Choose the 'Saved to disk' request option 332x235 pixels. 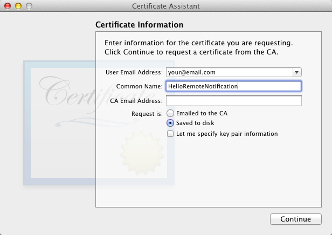(x=170, y=123)
